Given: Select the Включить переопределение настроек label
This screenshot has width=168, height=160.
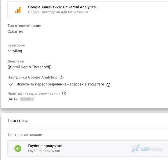Looking at the screenshot, I should (x=60, y=84).
